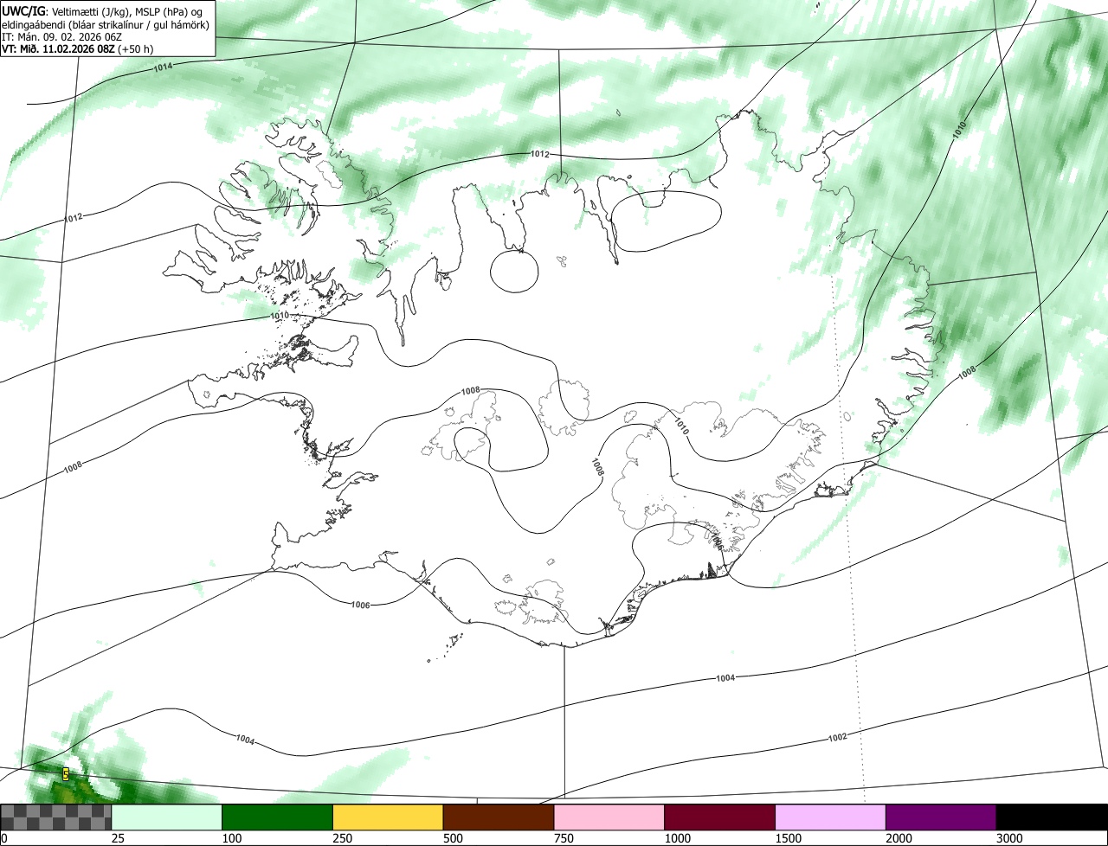Pick the brown 500–750 legend swatch
This screenshot has height=846, width=1108.
click(x=499, y=817)
